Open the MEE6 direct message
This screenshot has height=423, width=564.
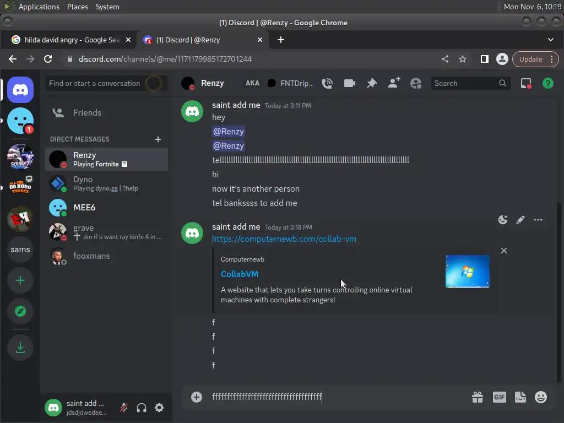[106, 208]
